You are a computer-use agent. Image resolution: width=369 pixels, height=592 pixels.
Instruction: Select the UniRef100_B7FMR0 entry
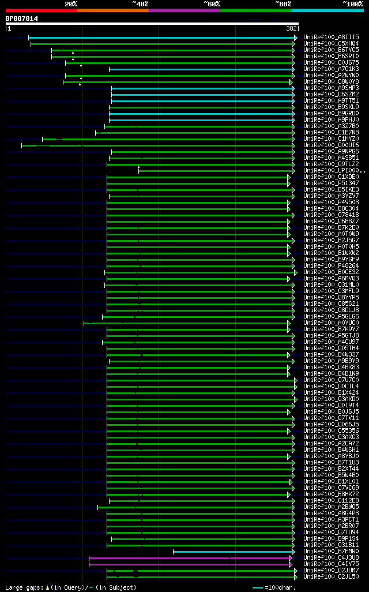click(x=331, y=551)
